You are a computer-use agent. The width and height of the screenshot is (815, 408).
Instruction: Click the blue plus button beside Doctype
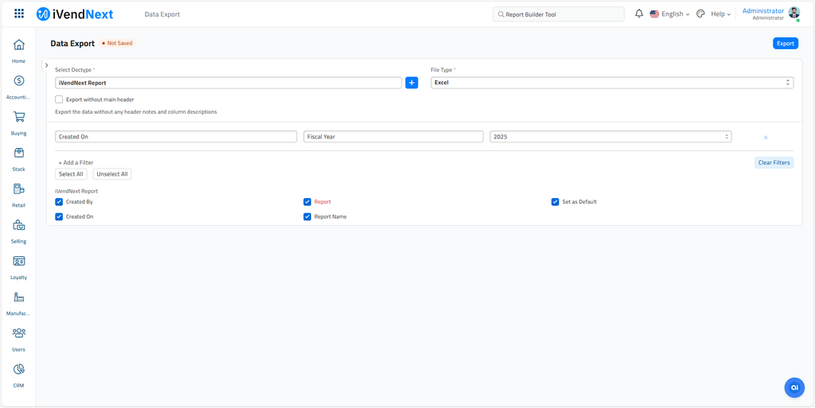click(x=411, y=83)
